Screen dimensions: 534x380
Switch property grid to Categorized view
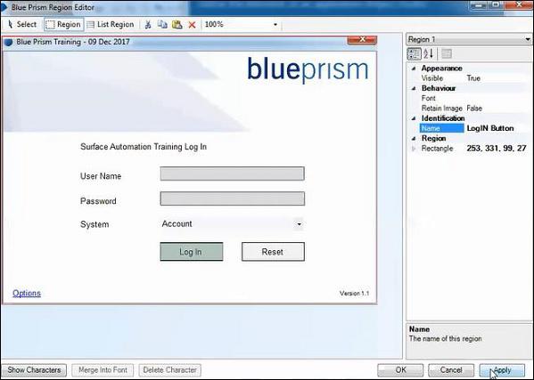(414, 53)
